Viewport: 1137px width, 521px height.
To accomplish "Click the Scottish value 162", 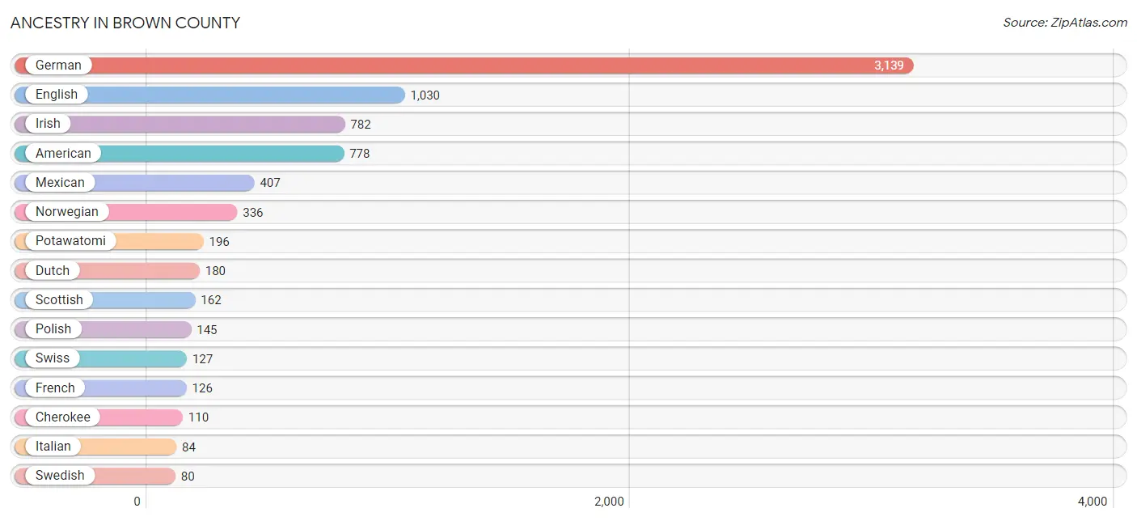I will point(211,300).
